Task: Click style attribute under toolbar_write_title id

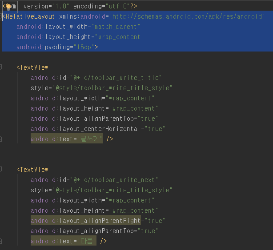Action: pos(101,88)
